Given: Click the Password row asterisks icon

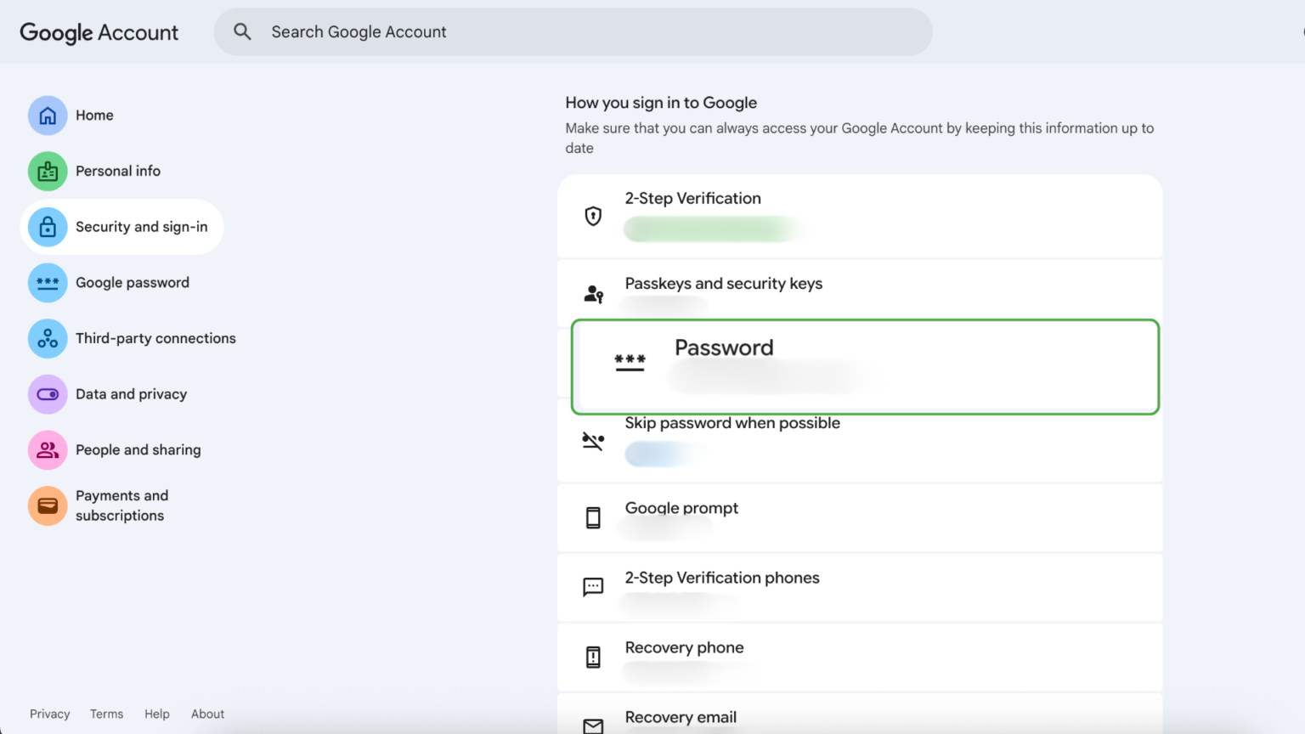Looking at the screenshot, I should click(x=630, y=363).
